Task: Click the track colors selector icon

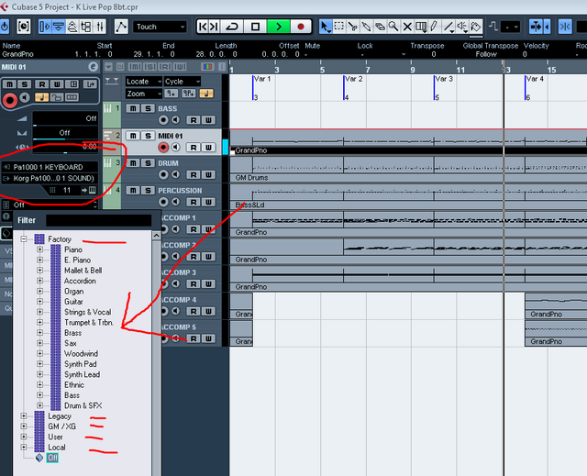Action: pyautogui.click(x=207, y=67)
